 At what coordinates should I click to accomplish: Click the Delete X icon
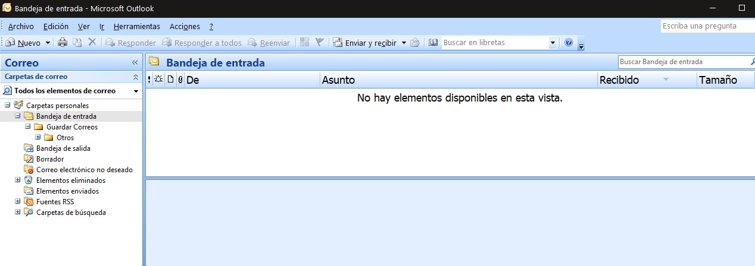tap(92, 42)
